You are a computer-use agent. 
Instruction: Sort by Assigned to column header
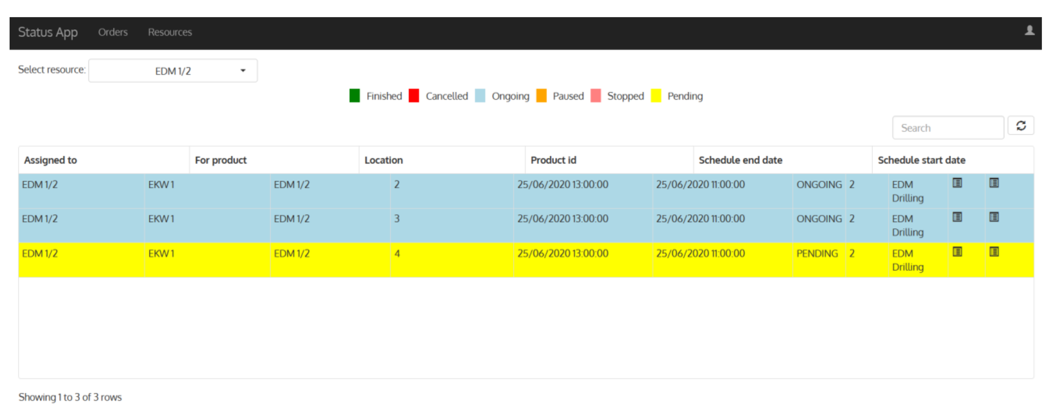[x=50, y=160]
